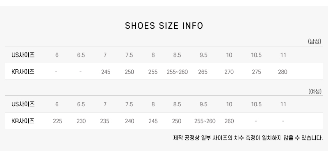Viewport: 328px width, 151px height.
Task: Select women's KR size 260 cell
Action: 229,121
